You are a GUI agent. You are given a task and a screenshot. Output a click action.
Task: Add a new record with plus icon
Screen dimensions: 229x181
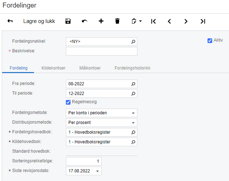[x=101, y=21]
